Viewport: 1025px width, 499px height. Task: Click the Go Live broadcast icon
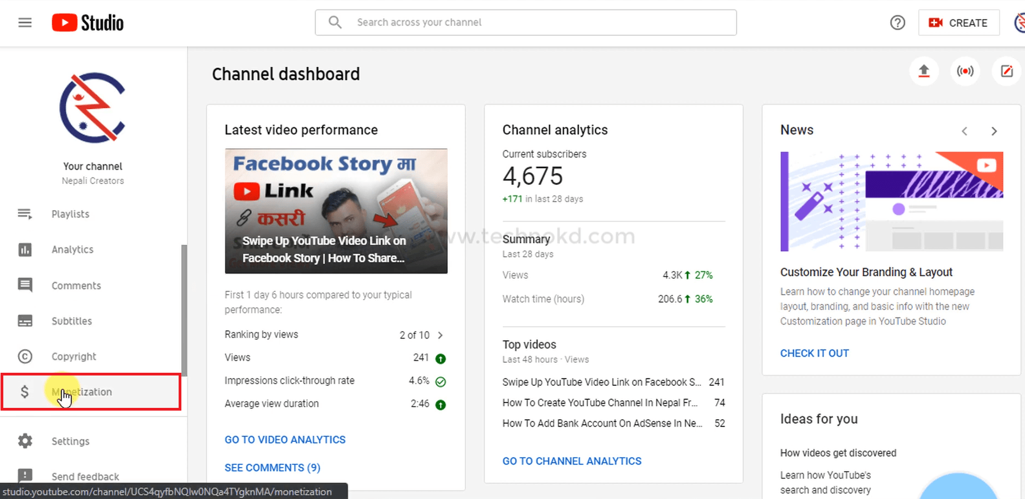coord(965,71)
